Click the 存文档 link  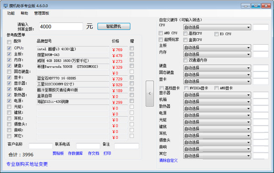[x=94, y=153]
